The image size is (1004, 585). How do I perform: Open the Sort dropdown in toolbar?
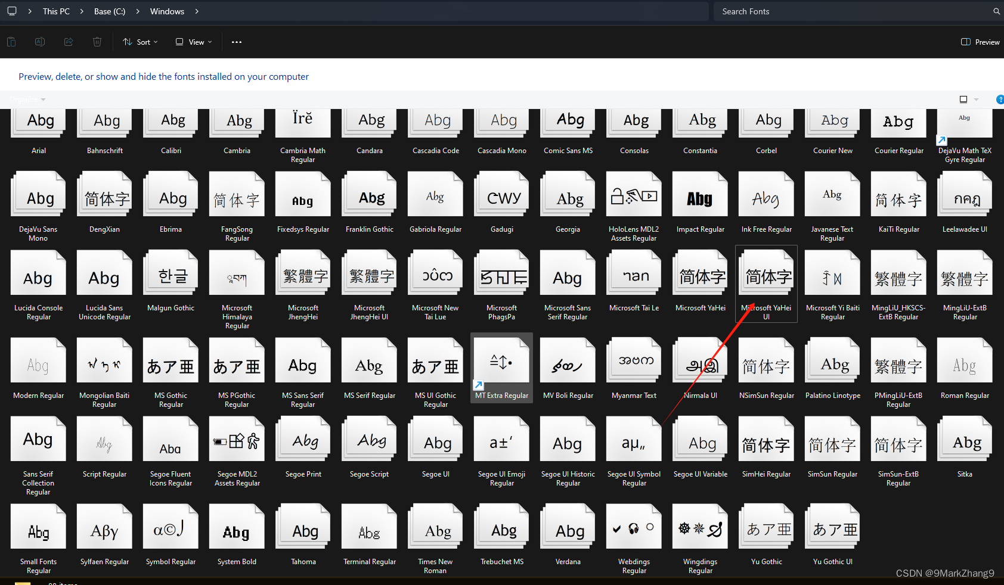coord(140,42)
